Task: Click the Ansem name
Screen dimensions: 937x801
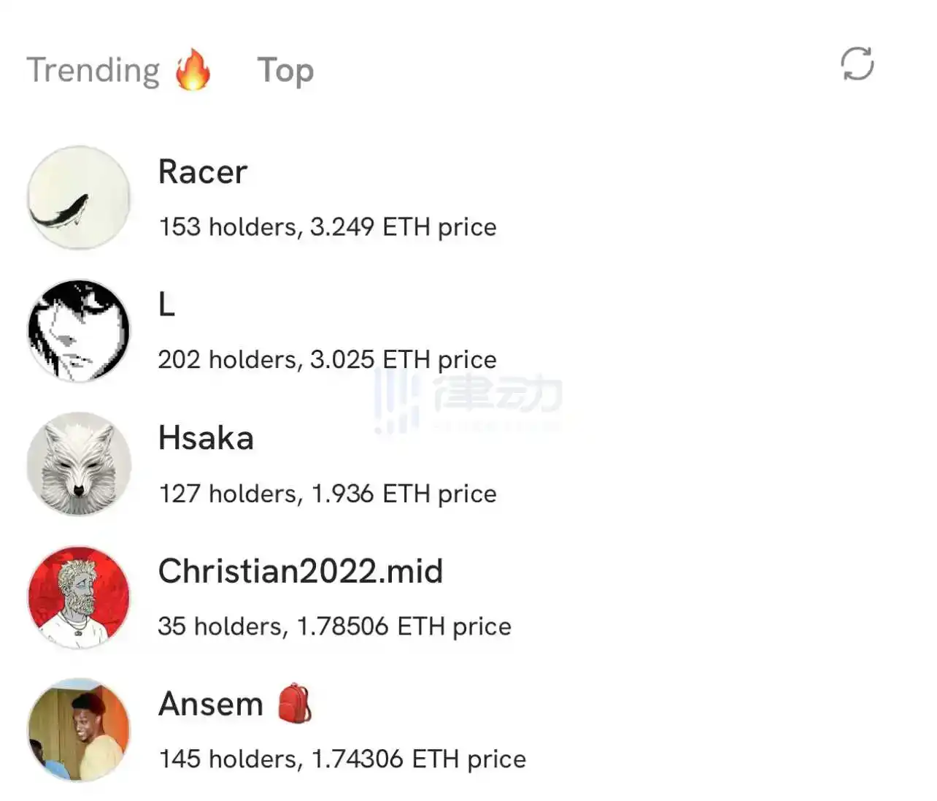Action: [211, 704]
